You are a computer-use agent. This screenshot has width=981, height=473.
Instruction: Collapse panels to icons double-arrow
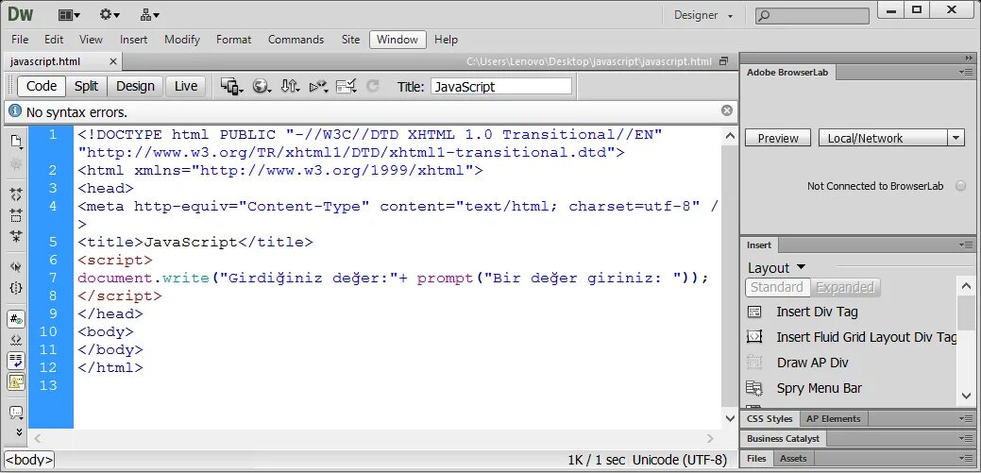click(969, 59)
